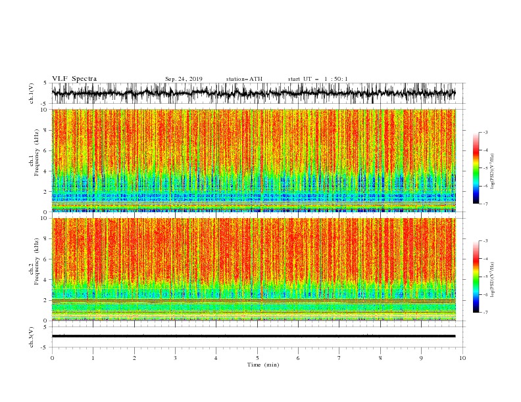This screenshot has height=402, width=521.
Task: Click the "station=ATH" header label
Action: click(x=244, y=79)
